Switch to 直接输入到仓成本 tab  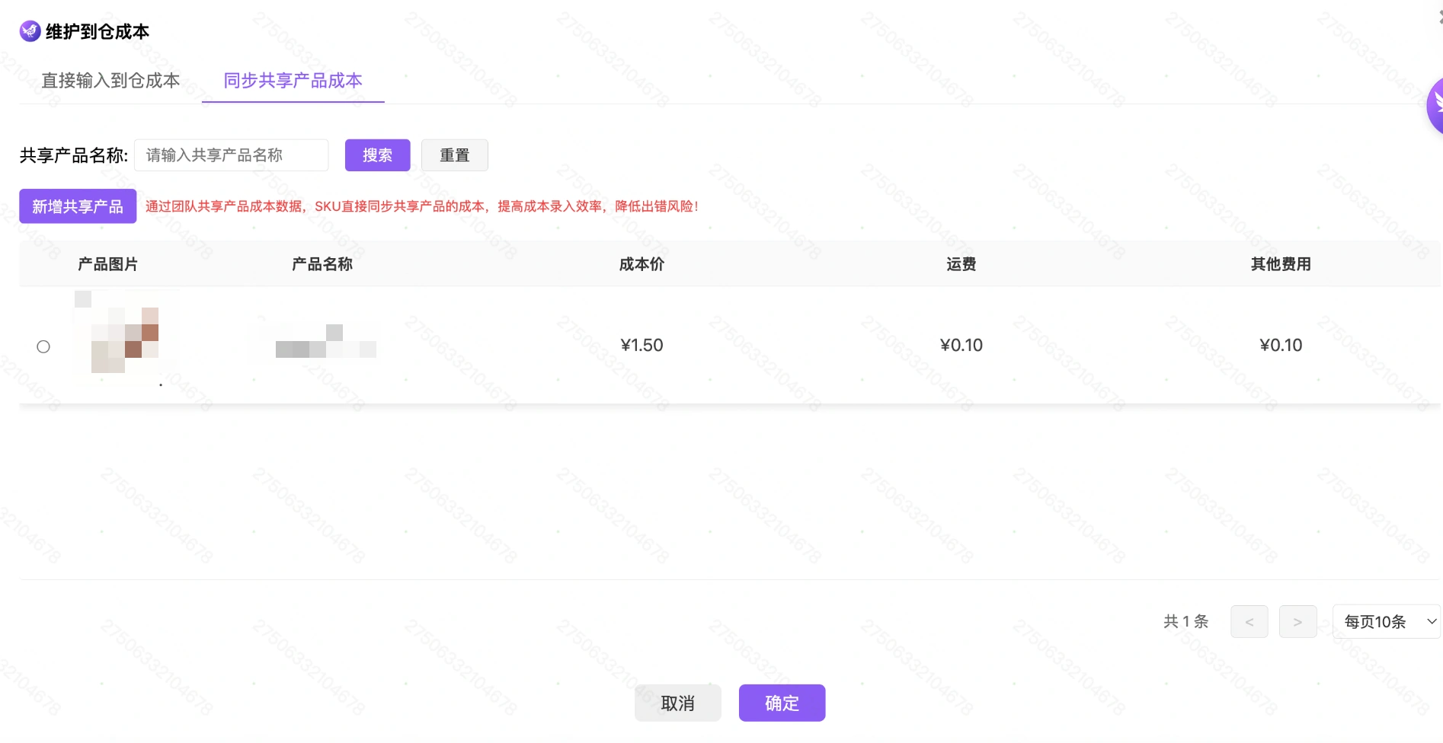click(110, 81)
